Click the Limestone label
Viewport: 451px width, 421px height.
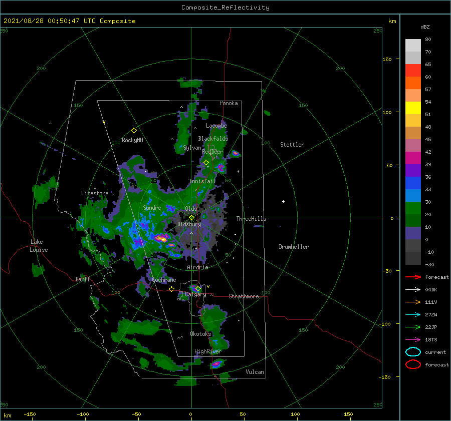(95, 193)
